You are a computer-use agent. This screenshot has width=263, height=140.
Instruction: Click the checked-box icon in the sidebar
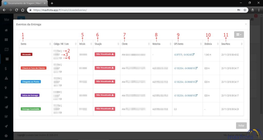pos(6,116)
